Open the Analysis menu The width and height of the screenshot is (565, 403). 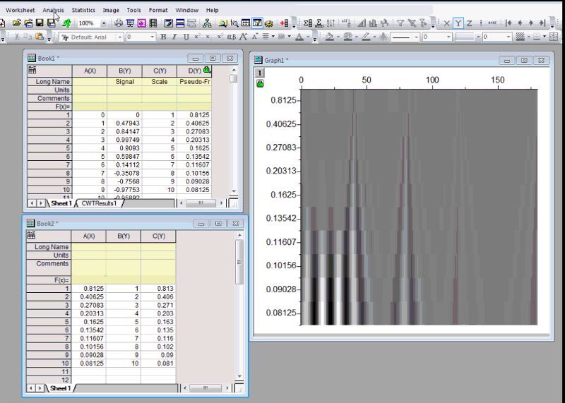tap(53, 11)
